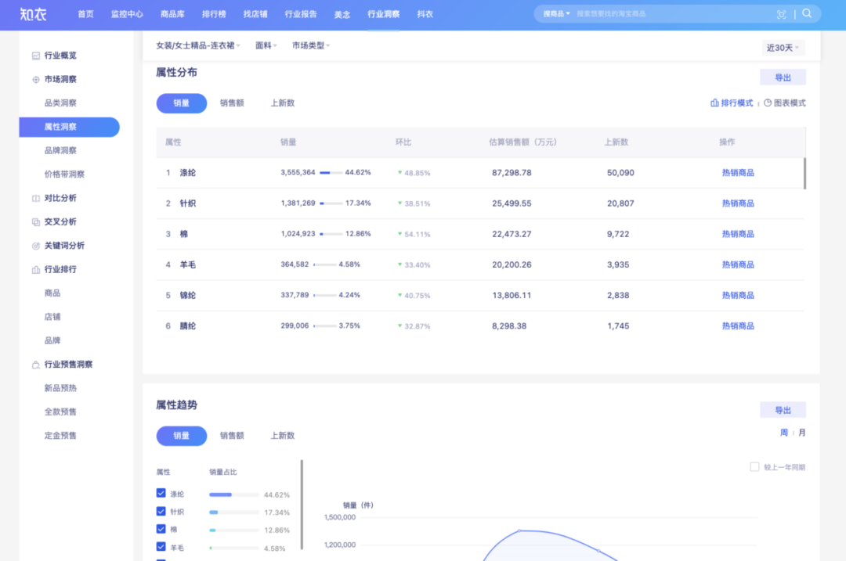Screen dimensions: 846x561
Task: Open 热销商品 link for 锦纶
Action: coord(738,296)
